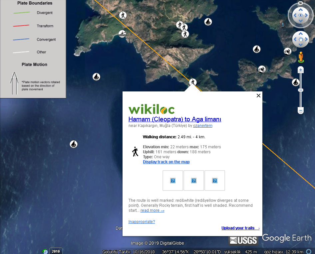Click the 2010 historical imagery year button
Viewport: 315px width, 254px height.
(x=56, y=251)
